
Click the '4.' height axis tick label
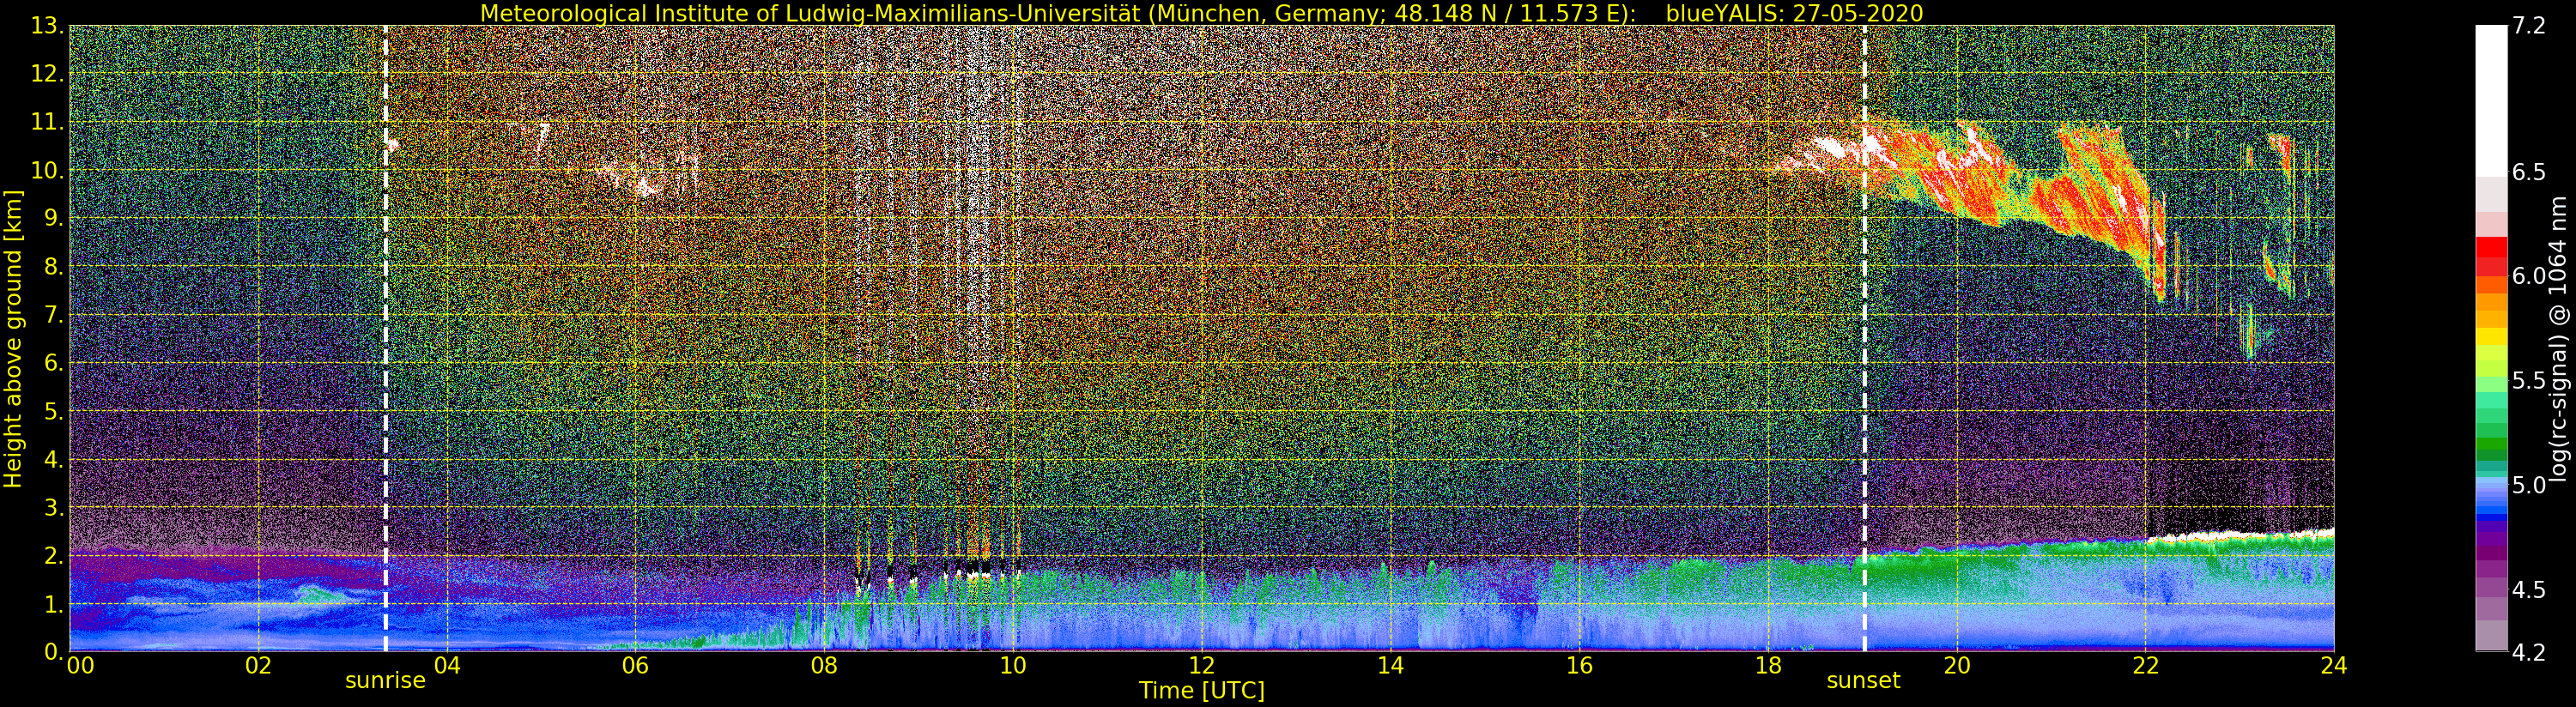54,459
